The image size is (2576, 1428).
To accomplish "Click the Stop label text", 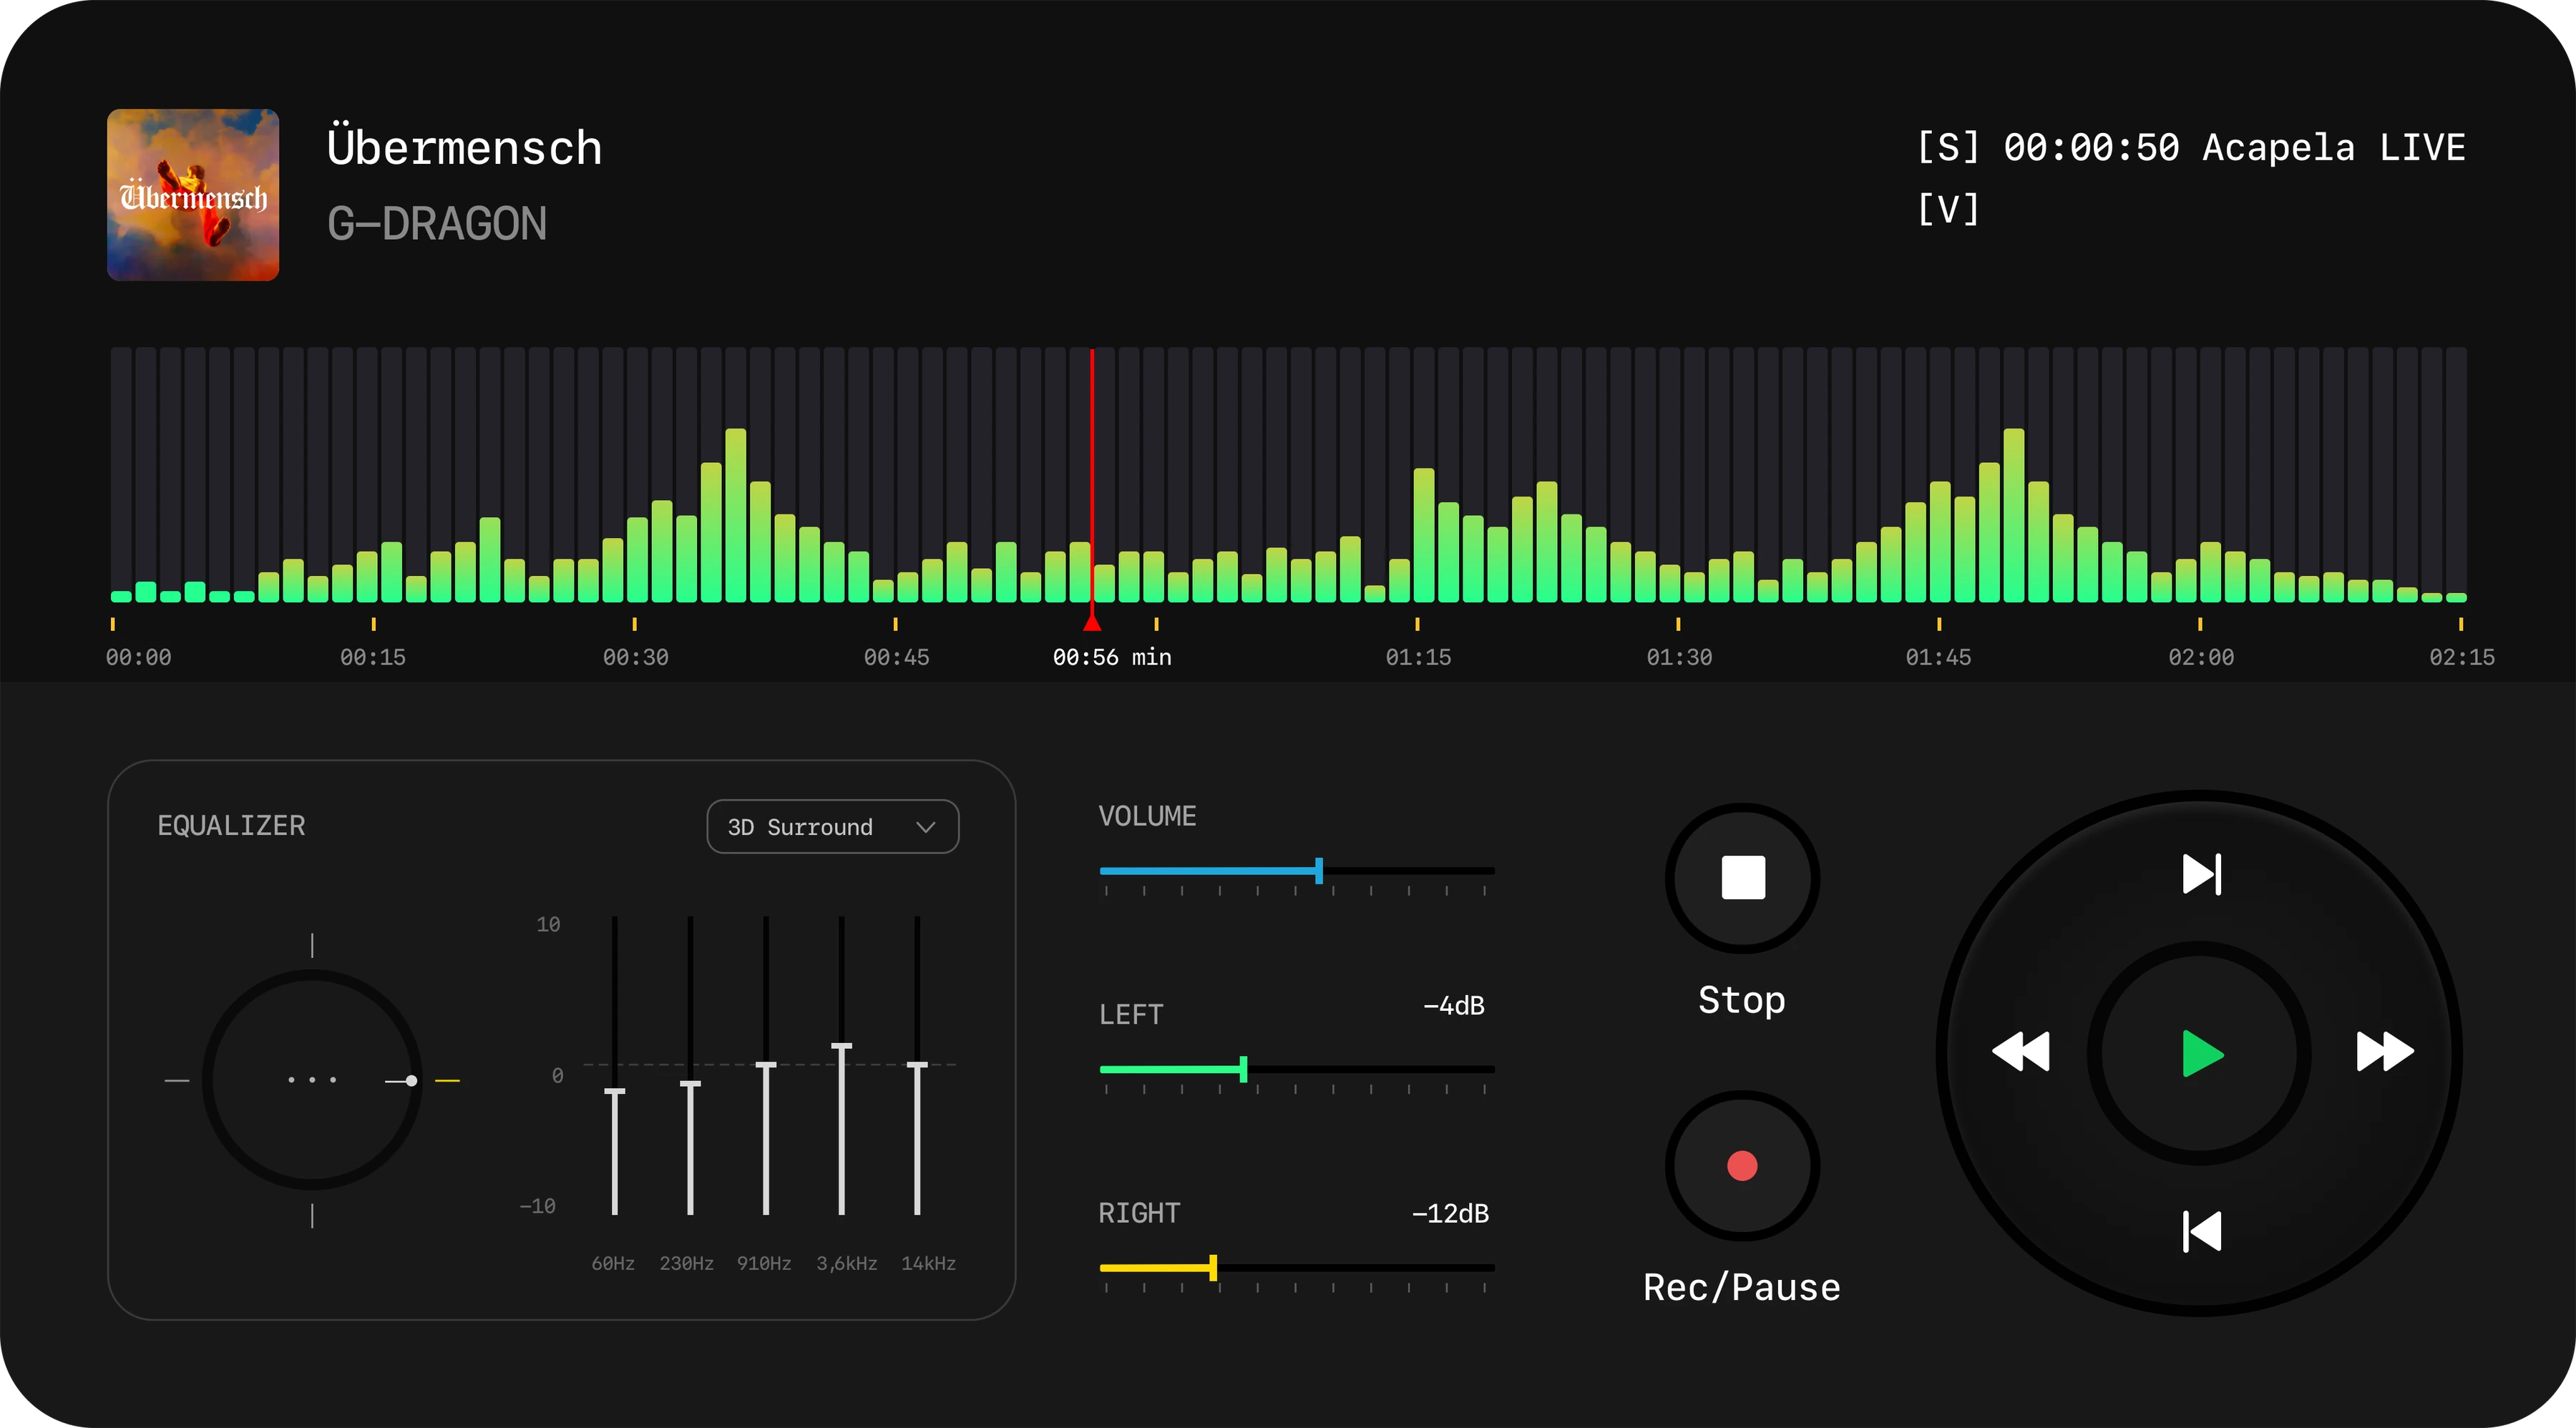I will click(x=1742, y=1001).
